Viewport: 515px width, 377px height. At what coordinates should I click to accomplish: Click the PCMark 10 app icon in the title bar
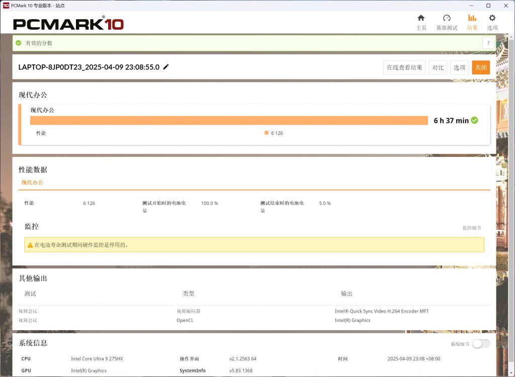(6, 6)
